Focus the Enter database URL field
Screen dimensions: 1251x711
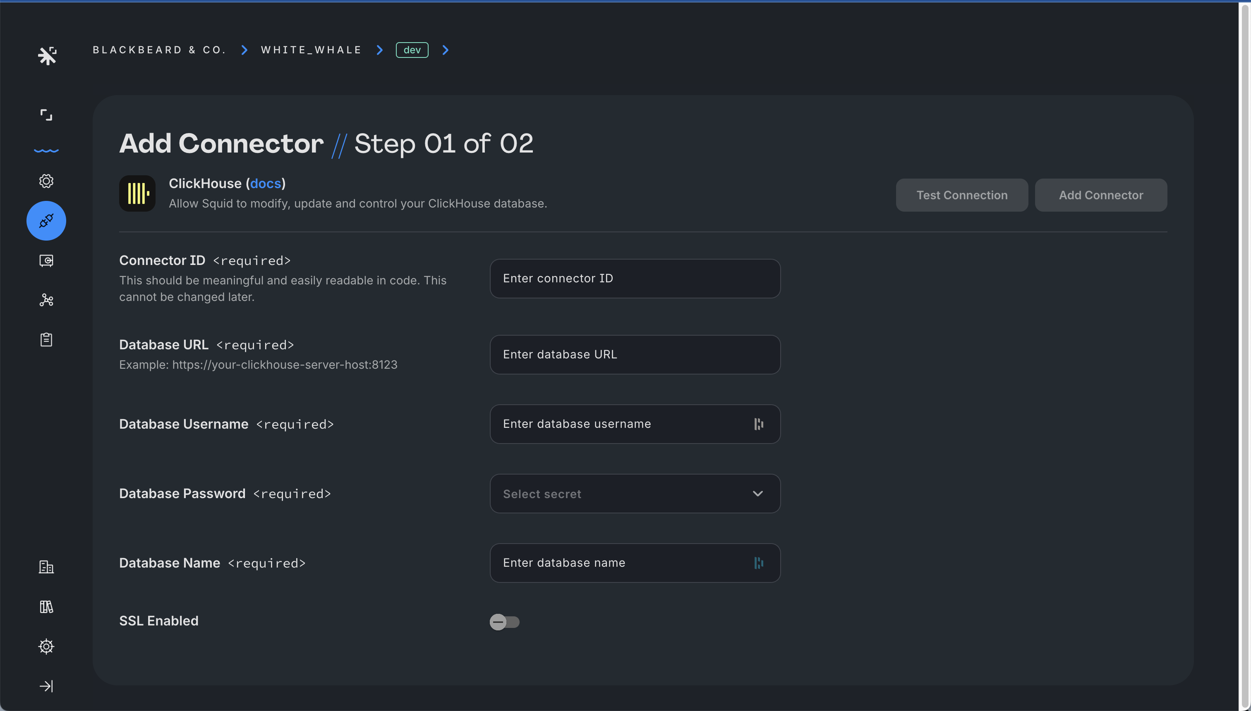click(x=635, y=355)
